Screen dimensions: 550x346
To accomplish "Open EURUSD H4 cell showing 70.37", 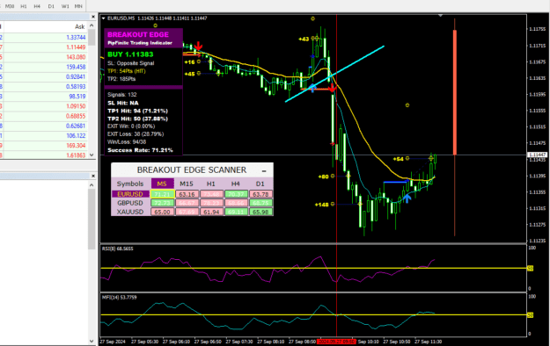I will pyautogui.click(x=236, y=194).
